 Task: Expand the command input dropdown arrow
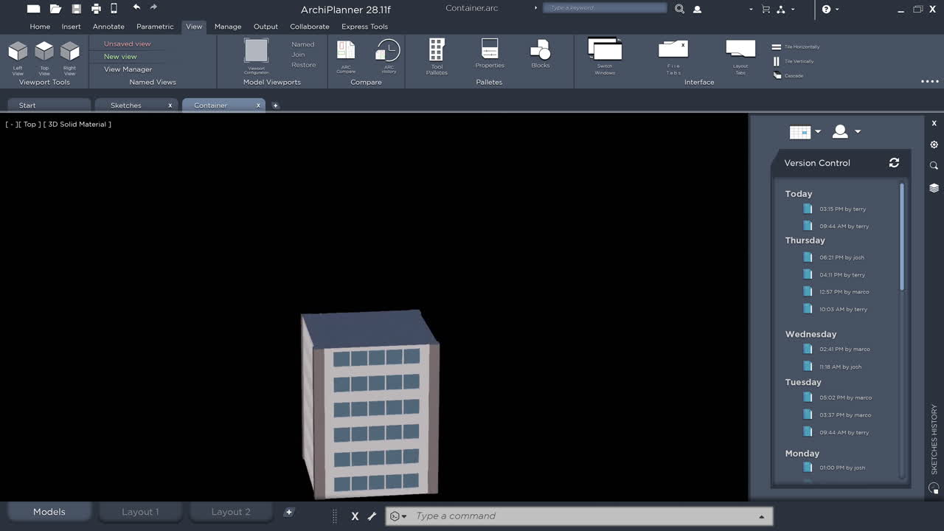pos(761,516)
